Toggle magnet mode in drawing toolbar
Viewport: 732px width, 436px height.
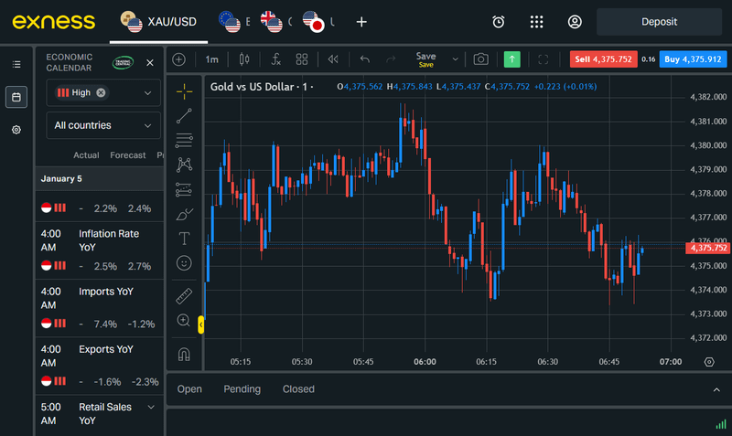(x=184, y=354)
